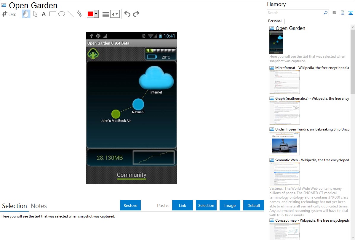The image size is (355, 240).
Task: Select the Concept map - Wikipedia entry title
Action: point(312,220)
